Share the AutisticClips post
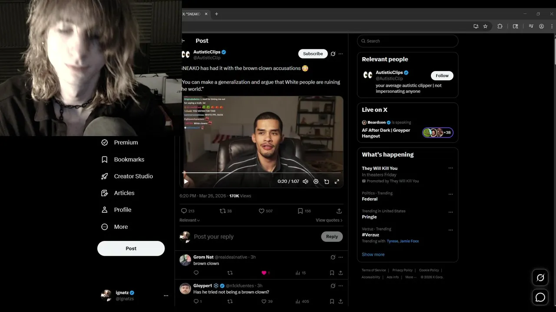556x312 pixels. click(x=339, y=211)
